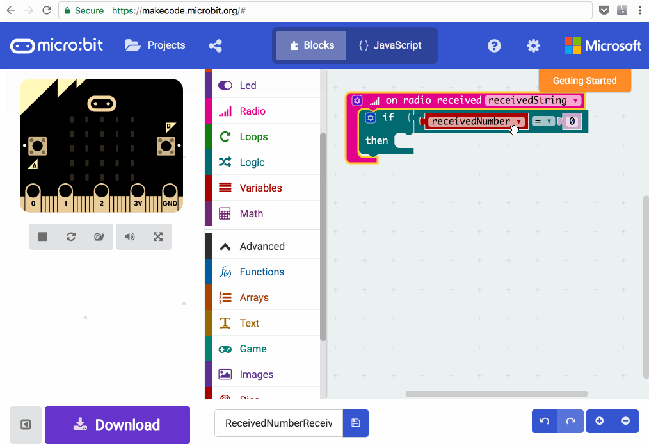
Task: Mute the simulator audio
Action: pos(130,236)
